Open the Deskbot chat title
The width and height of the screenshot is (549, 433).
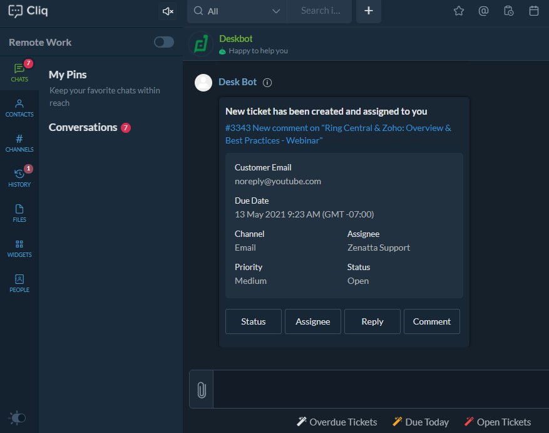pos(235,39)
